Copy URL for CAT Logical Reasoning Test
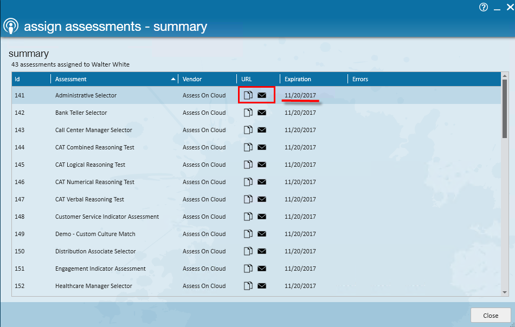 click(248, 165)
